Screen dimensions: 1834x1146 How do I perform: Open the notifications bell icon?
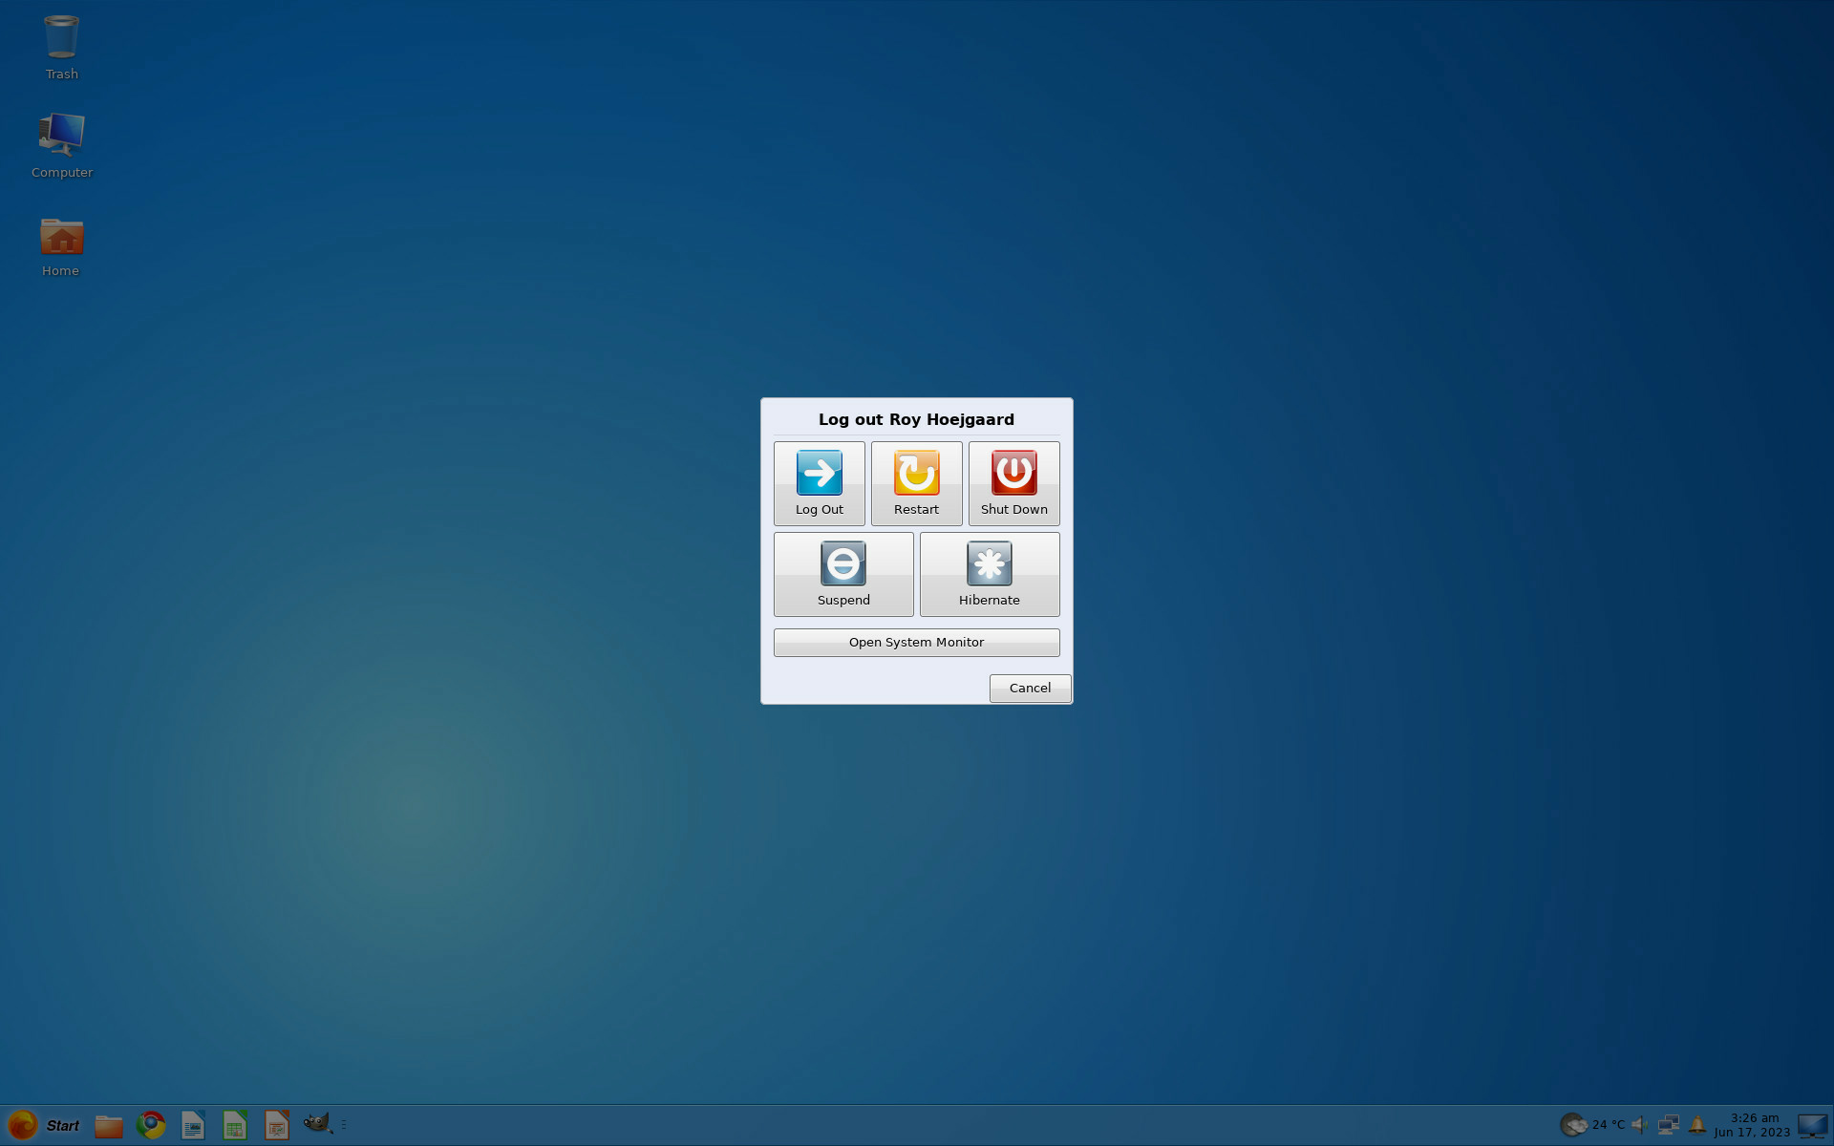click(x=1697, y=1125)
